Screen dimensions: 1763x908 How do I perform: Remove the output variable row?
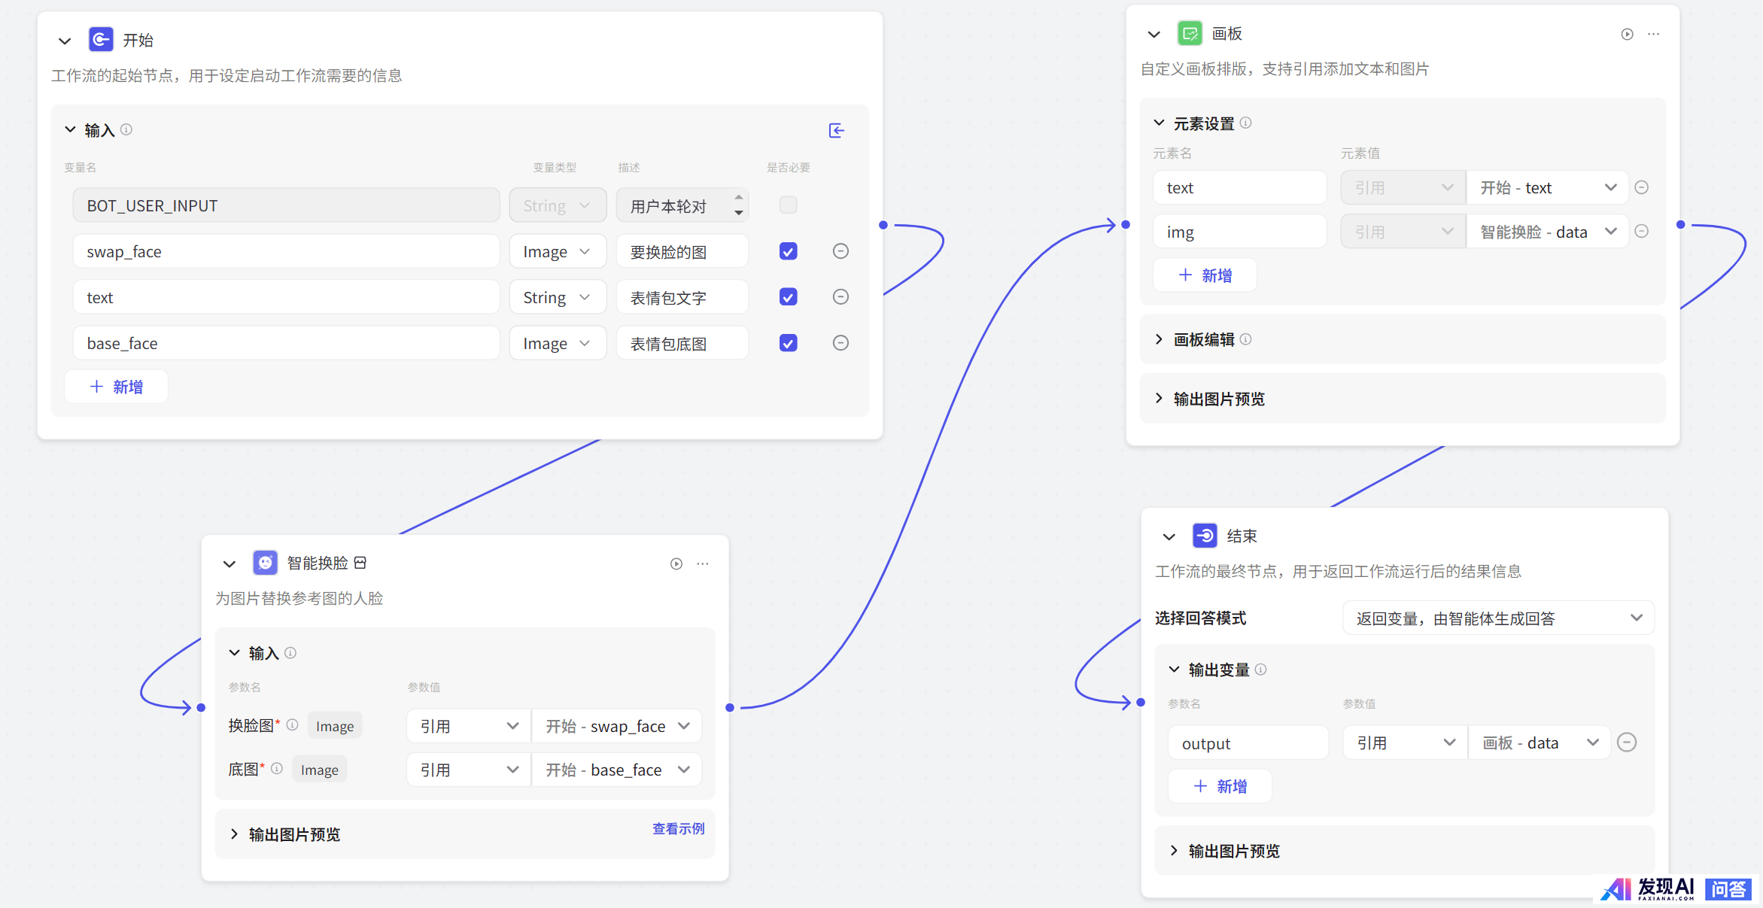(x=1627, y=743)
